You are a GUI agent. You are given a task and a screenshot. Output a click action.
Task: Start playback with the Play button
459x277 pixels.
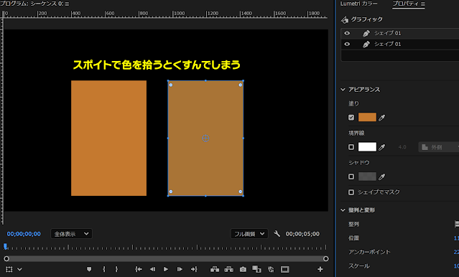166,269
